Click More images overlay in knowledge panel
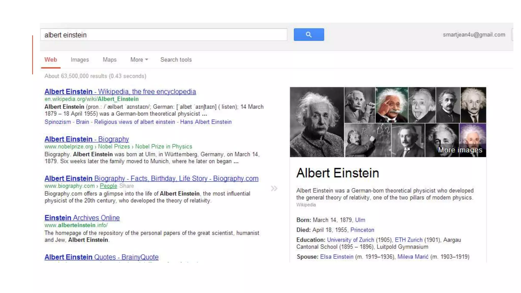 (x=460, y=150)
